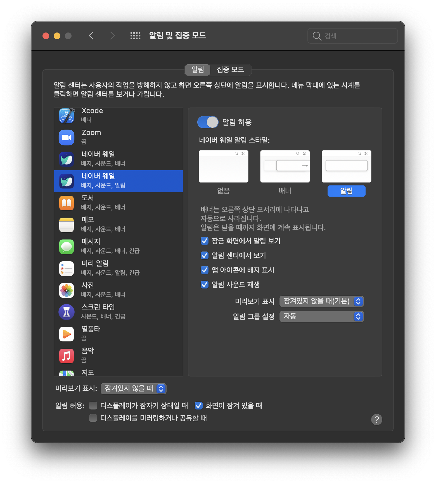Select 도서 in the app list

coord(119,203)
